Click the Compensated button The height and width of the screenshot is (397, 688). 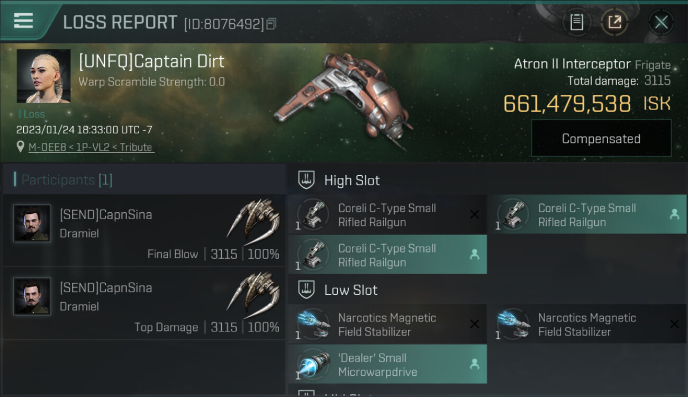pyautogui.click(x=601, y=139)
